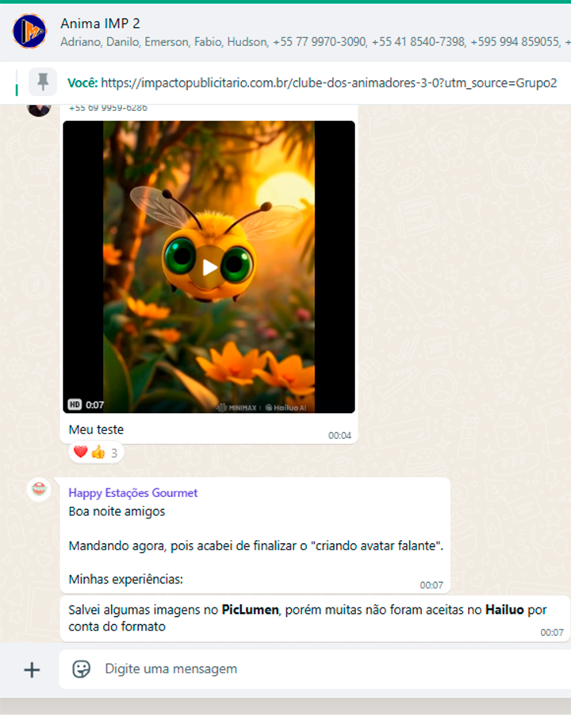
Task: Click the video duration label 0:07
Action: [94, 405]
